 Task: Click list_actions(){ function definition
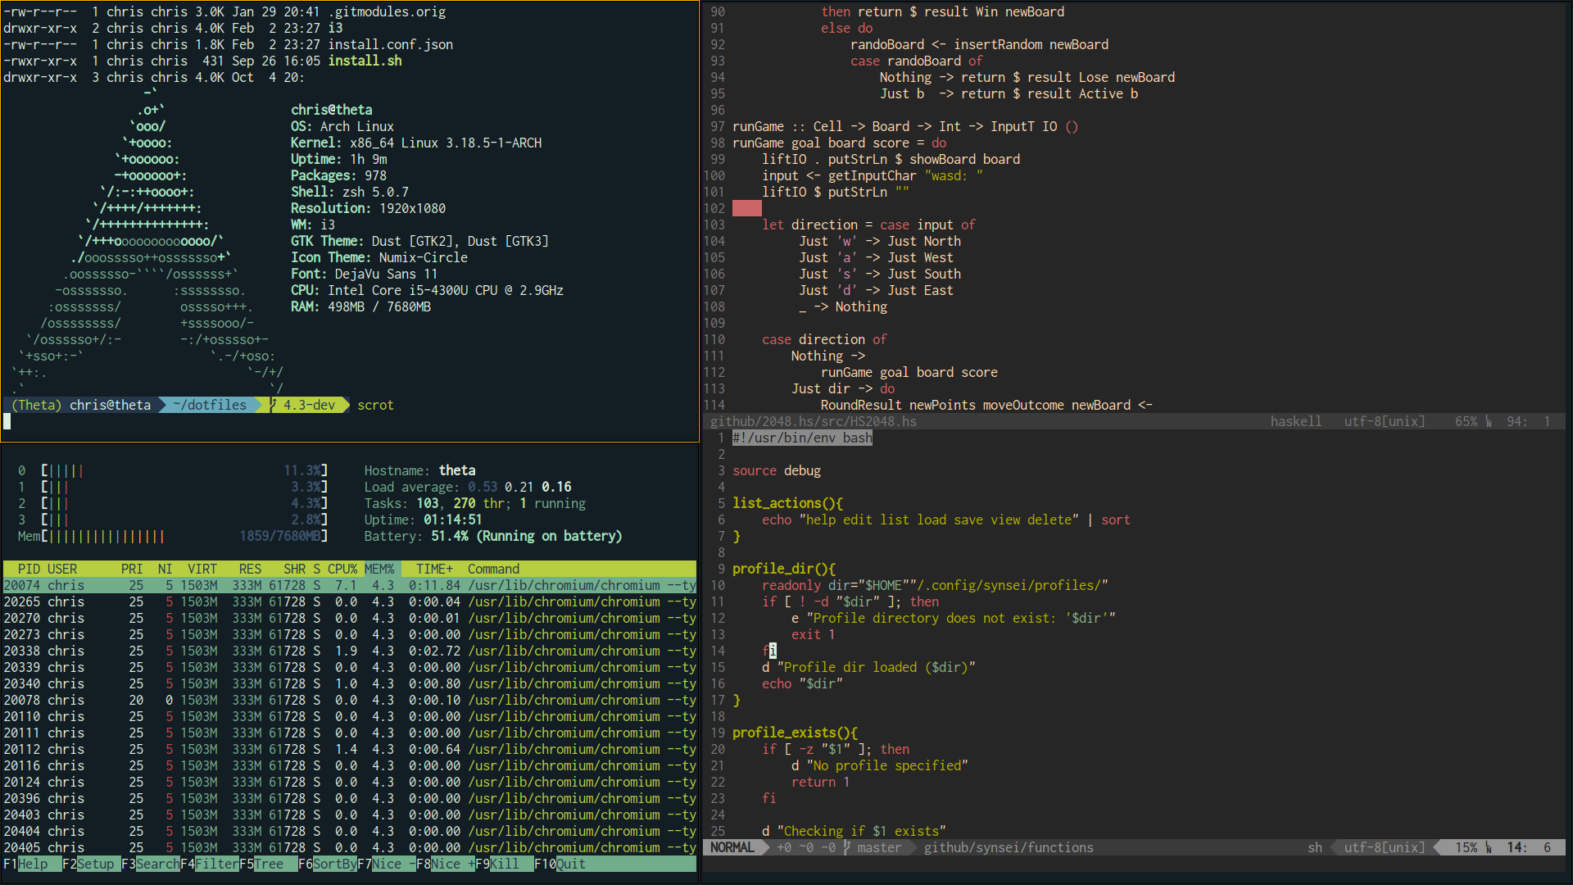pos(787,503)
